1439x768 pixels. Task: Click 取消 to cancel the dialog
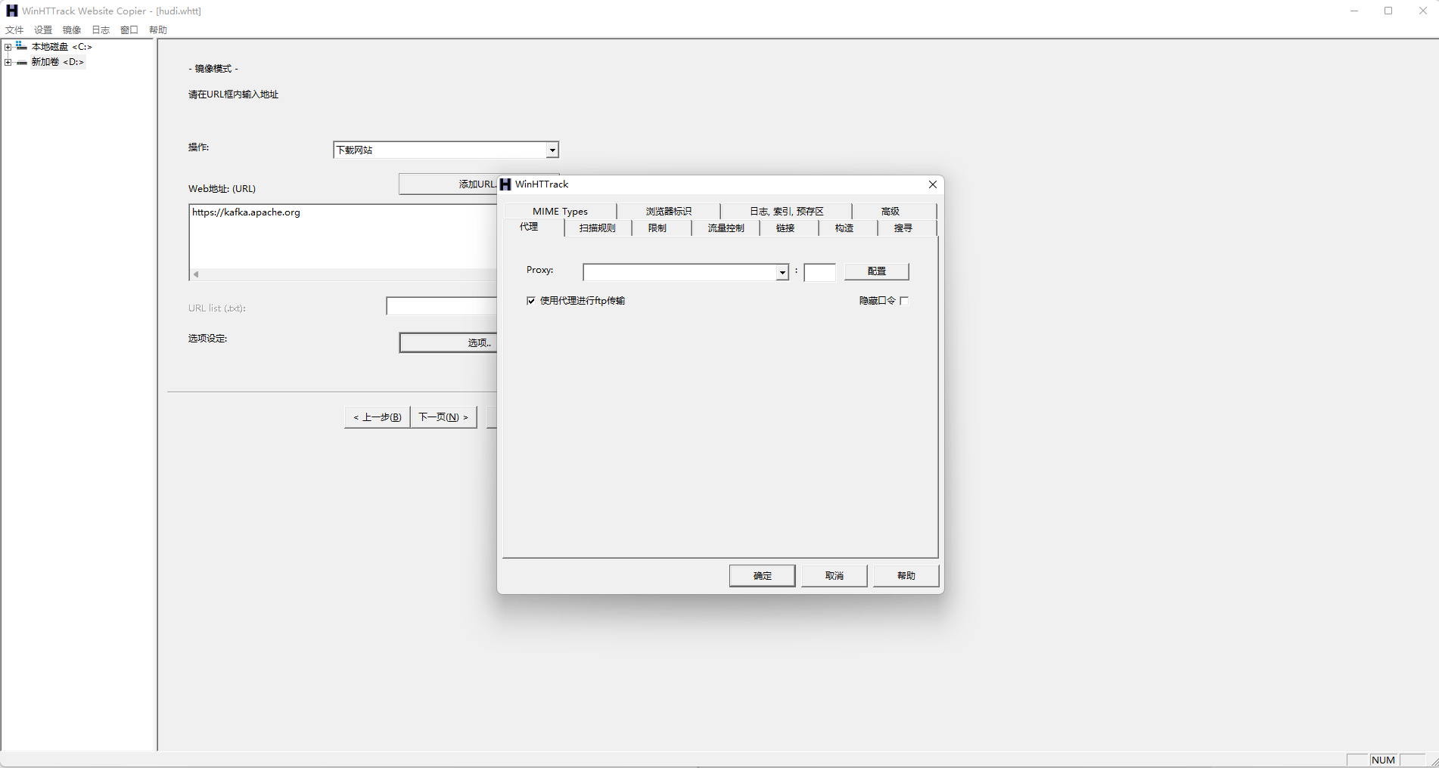(834, 576)
